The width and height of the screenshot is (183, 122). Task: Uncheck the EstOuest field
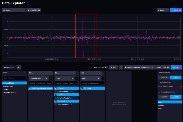56,88
